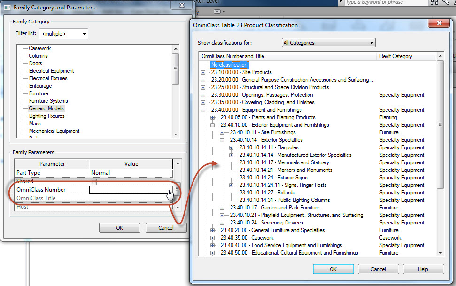Expand 23.40.10.14.11 Flagpoles node
This screenshot has height=286, width=456.
[x=231, y=147]
